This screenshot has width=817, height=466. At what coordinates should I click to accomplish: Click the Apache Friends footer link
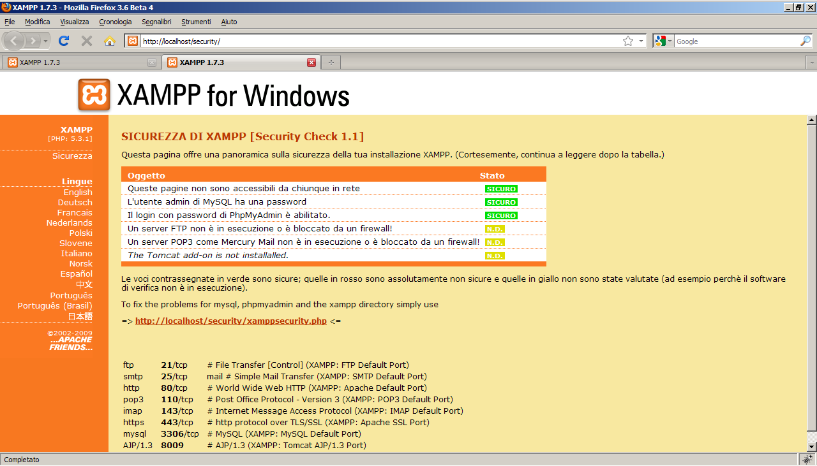pos(71,344)
